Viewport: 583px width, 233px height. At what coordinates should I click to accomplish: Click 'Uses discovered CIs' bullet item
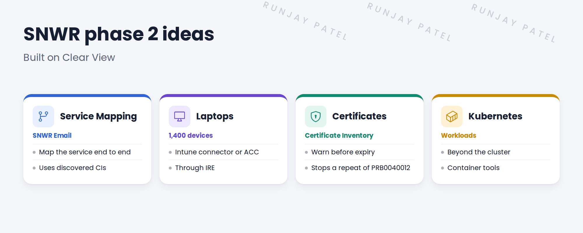[73, 168]
